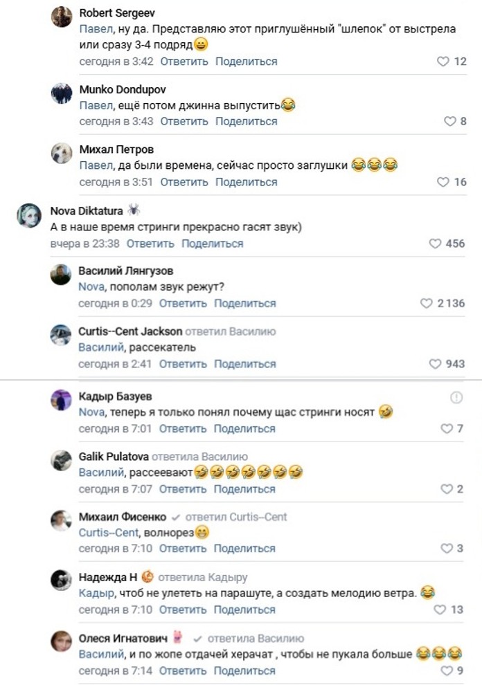The height and width of the screenshot is (685, 482).
Task: Like Robert Sergeev's comment with the heart icon
Action: tap(443, 62)
